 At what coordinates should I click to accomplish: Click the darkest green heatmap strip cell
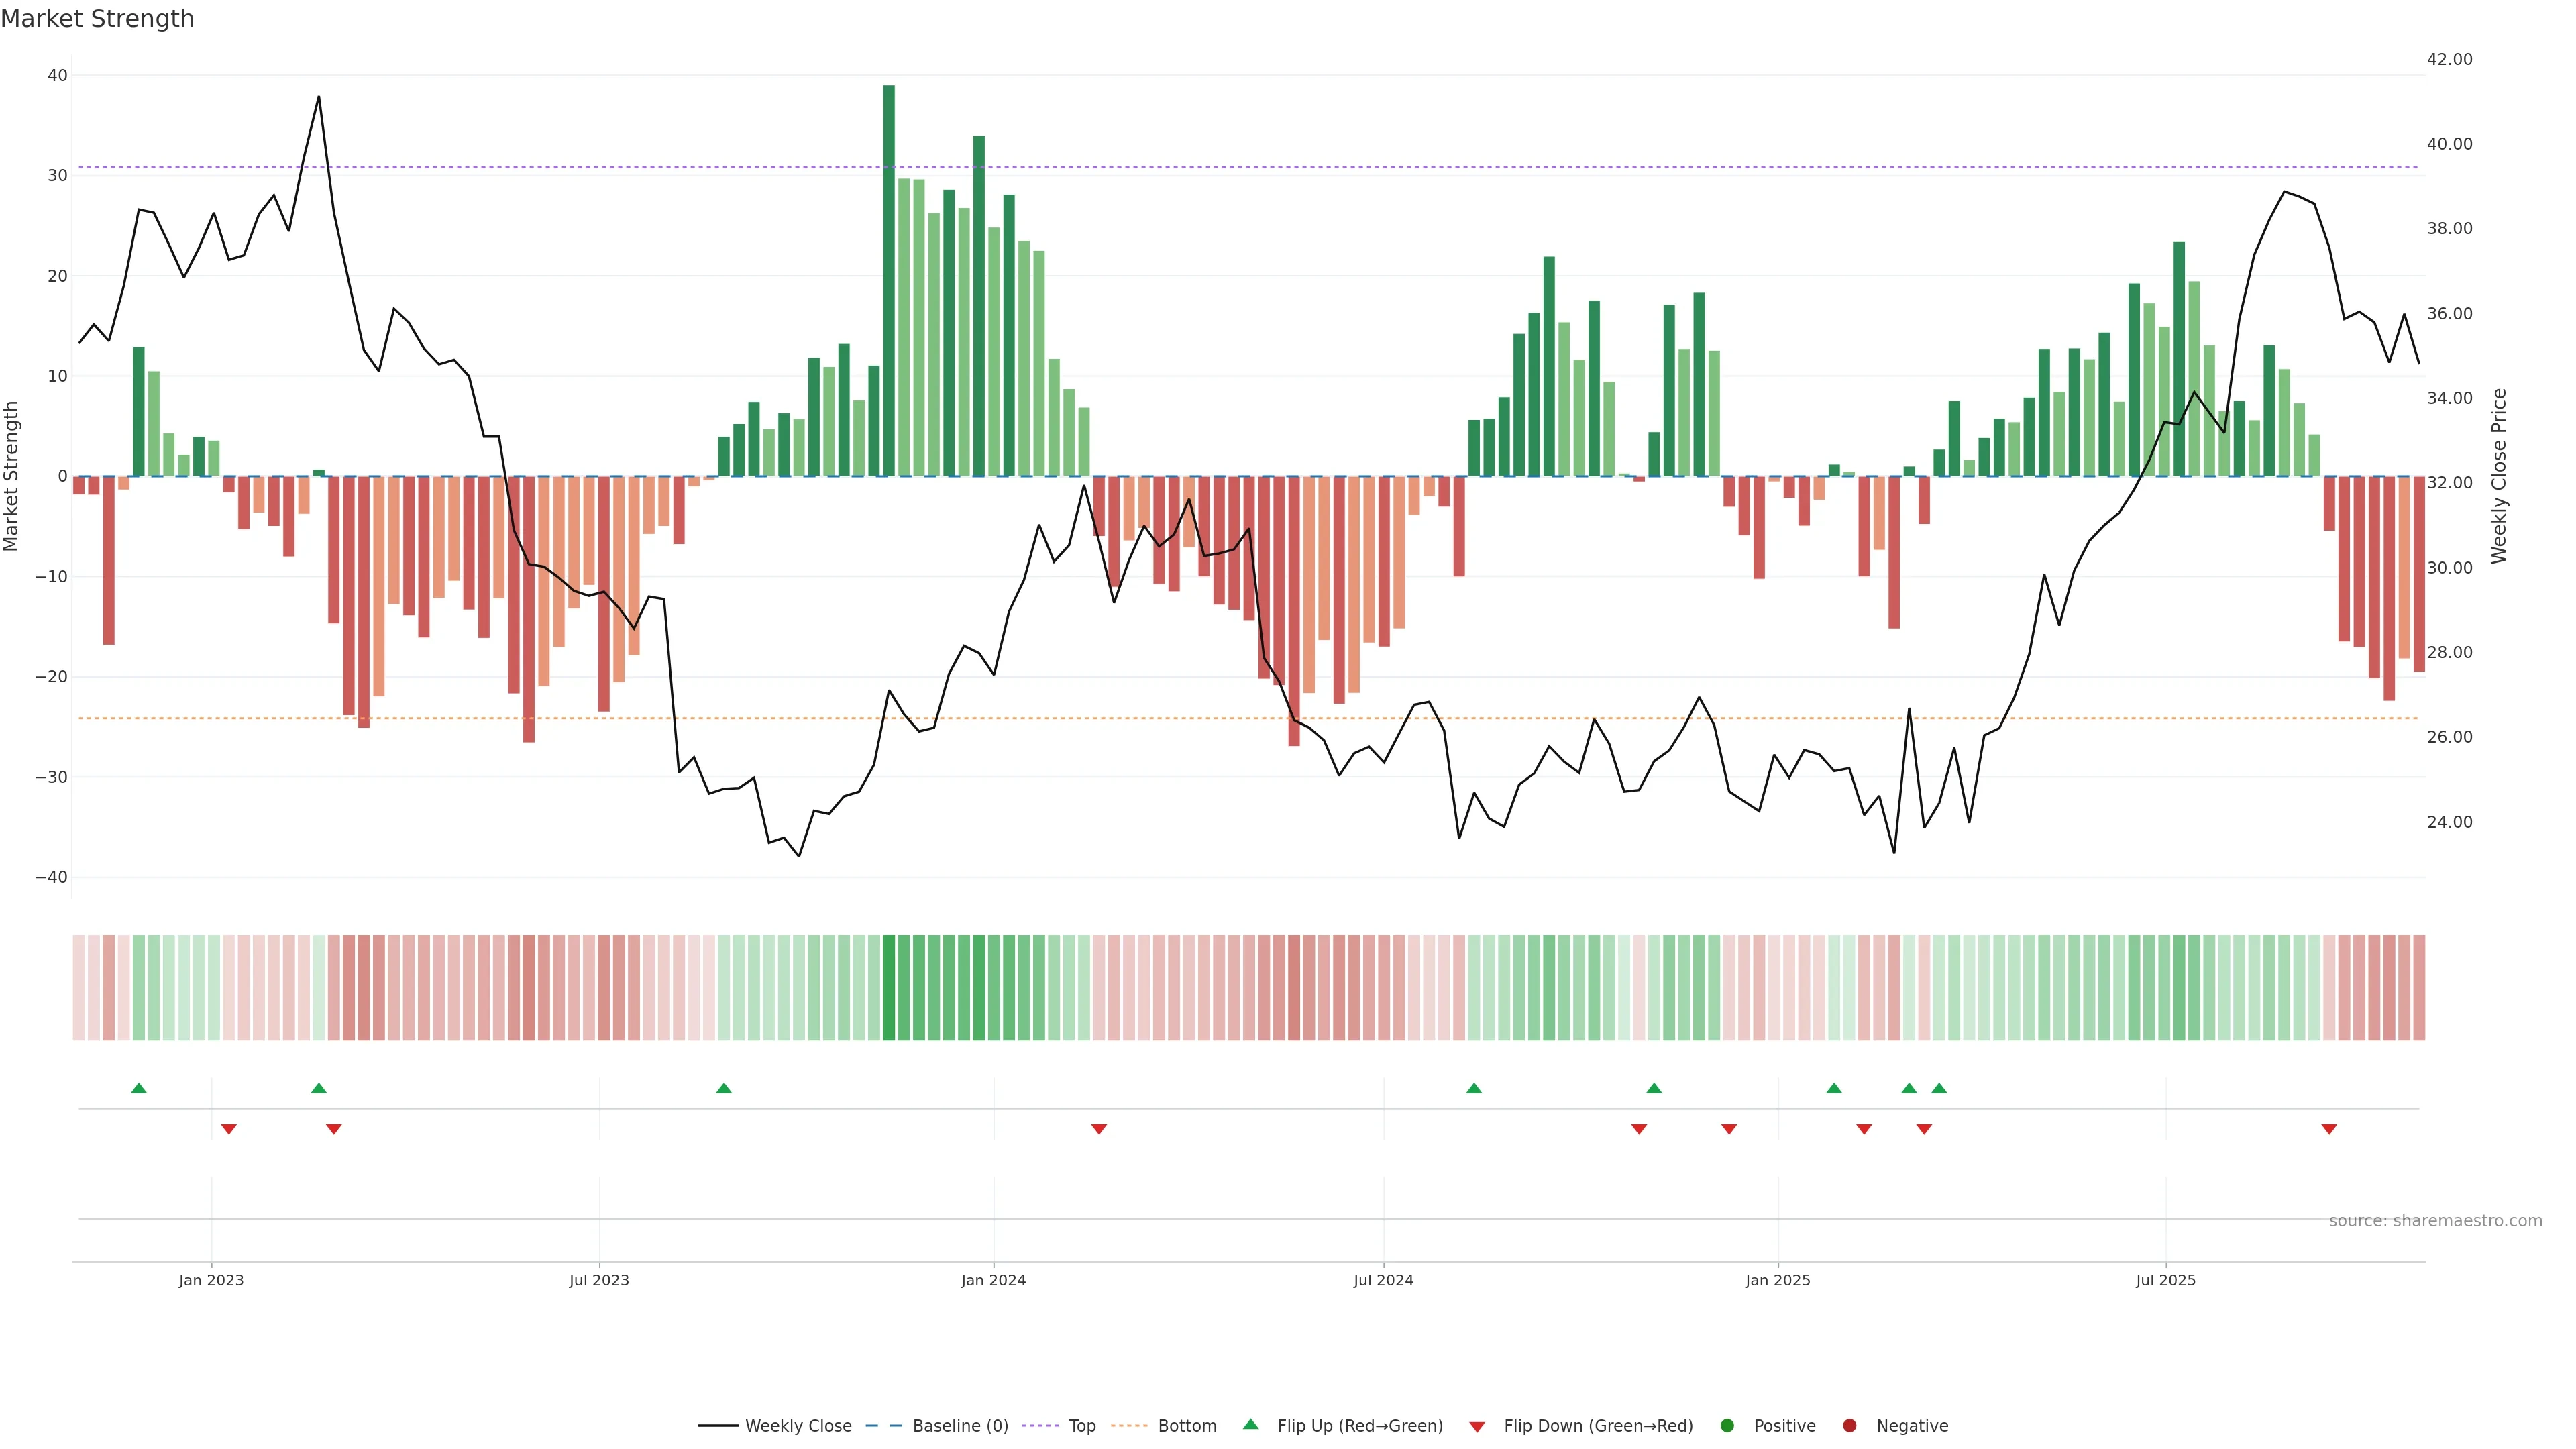tap(889, 988)
